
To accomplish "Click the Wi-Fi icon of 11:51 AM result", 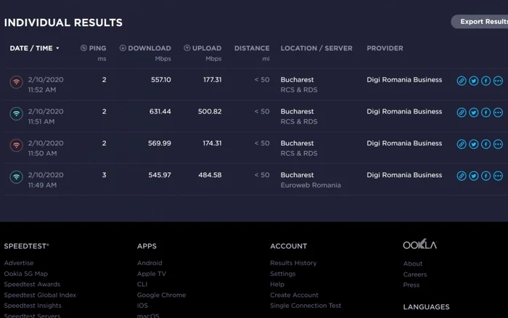I will pyautogui.click(x=16, y=114).
